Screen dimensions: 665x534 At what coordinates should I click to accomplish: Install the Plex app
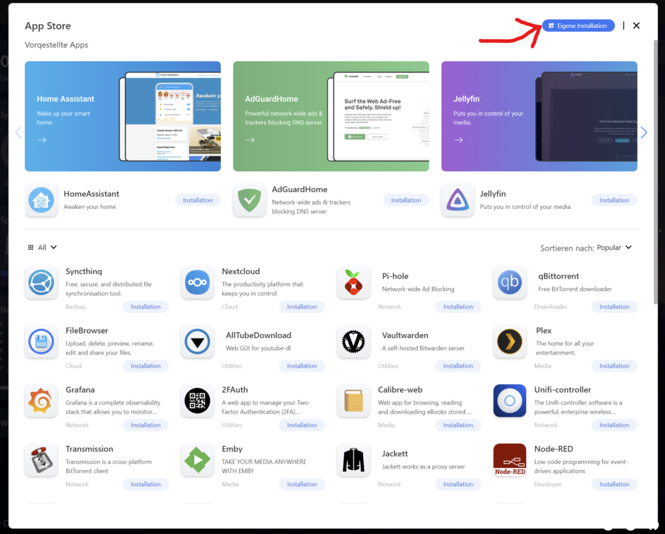point(614,366)
